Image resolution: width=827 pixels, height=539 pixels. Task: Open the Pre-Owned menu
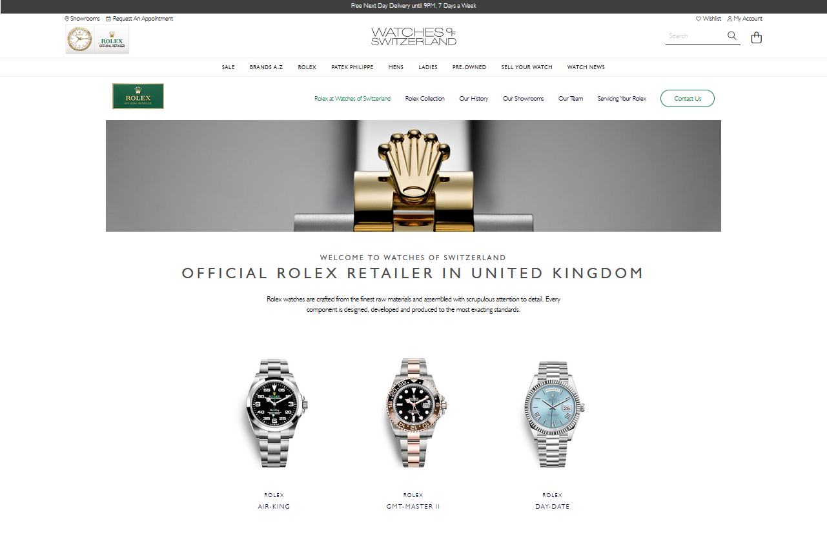(x=469, y=67)
